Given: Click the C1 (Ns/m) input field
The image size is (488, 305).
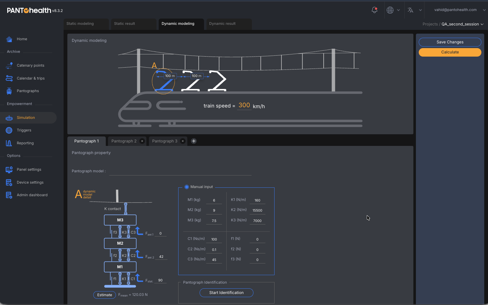Looking at the screenshot, I should 214,239.
